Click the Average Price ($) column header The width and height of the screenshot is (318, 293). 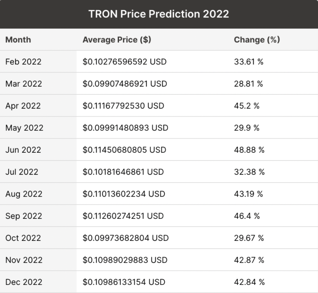pyautogui.click(x=117, y=40)
